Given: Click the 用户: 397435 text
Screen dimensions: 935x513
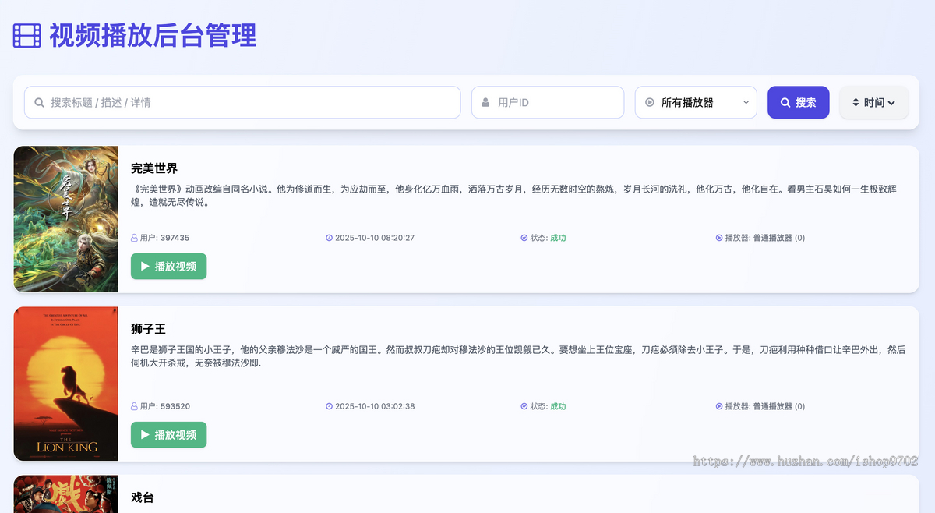Looking at the screenshot, I should tap(164, 238).
